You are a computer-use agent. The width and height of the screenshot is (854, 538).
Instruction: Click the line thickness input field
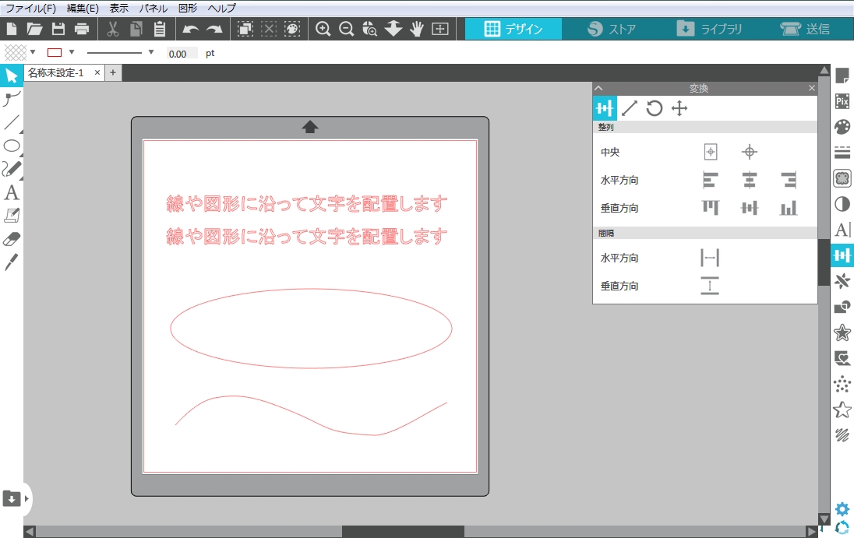[x=182, y=54]
